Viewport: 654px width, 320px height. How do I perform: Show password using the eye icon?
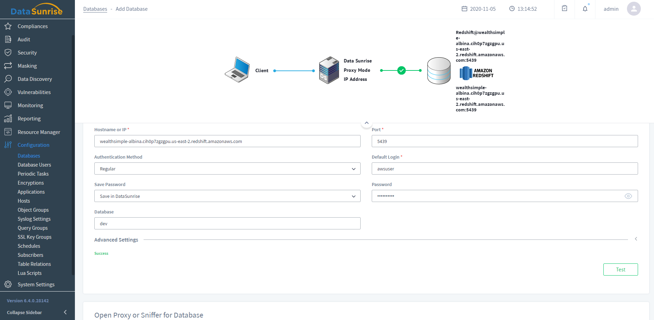(628, 196)
